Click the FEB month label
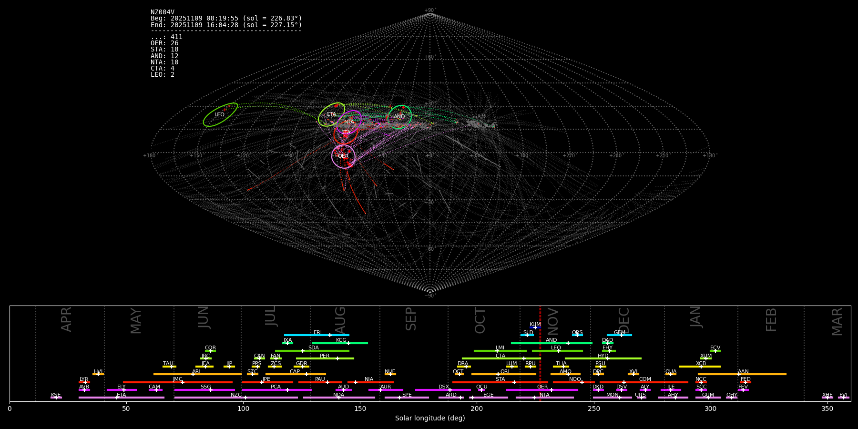This screenshot has width=858, height=429. click(772, 320)
